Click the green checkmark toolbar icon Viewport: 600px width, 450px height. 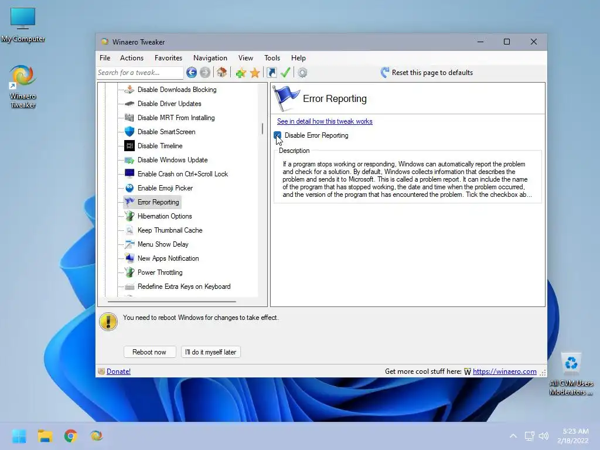click(x=285, y=72)
